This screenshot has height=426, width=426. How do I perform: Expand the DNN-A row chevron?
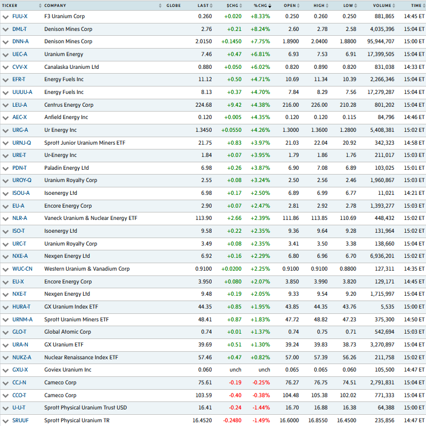[x=5, y=42]
